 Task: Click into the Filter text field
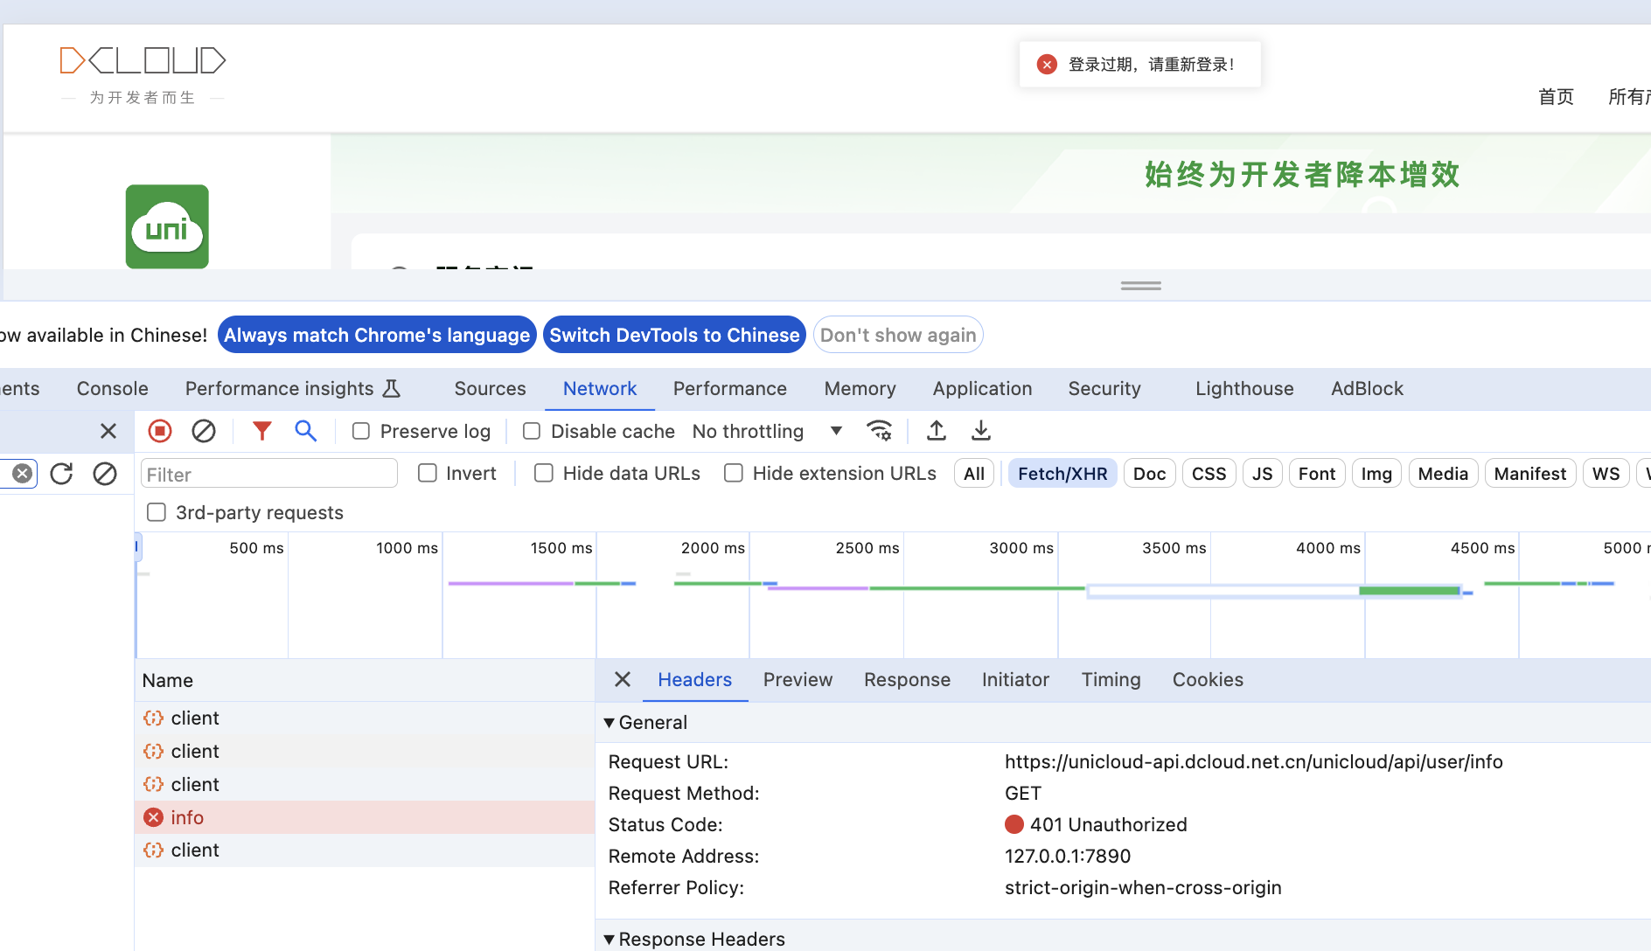268,475
